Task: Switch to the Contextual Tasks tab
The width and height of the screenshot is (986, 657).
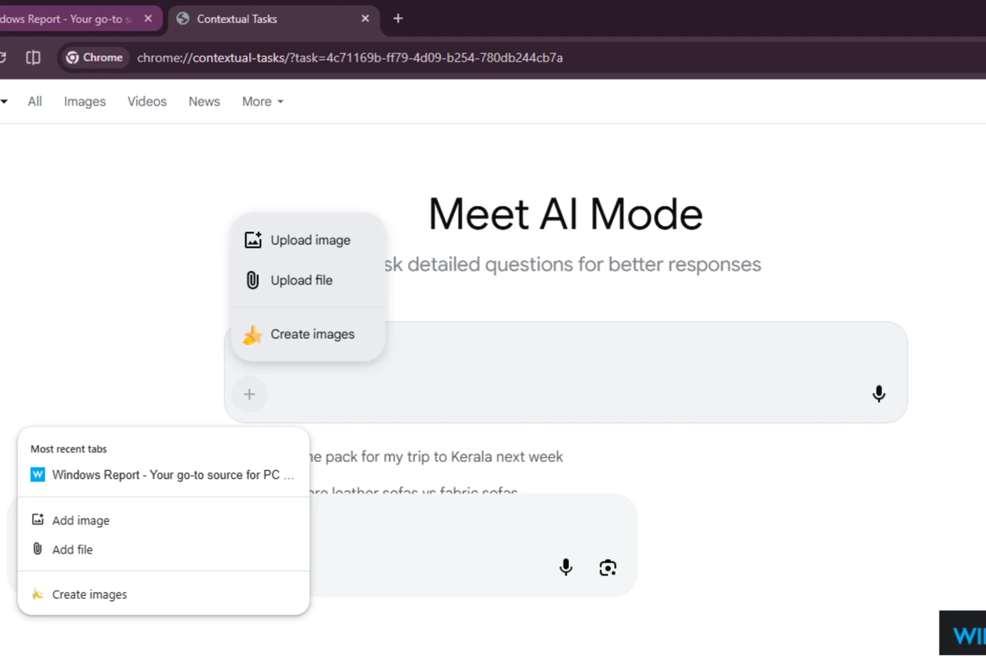Action: tap(236, 18)
